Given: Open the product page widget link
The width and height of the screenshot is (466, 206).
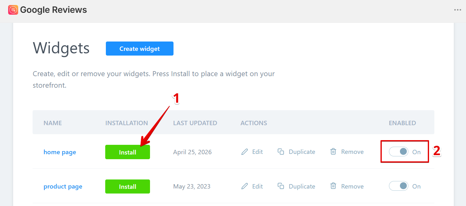Looking at the screenshot, I should click(x=63, y=187).
